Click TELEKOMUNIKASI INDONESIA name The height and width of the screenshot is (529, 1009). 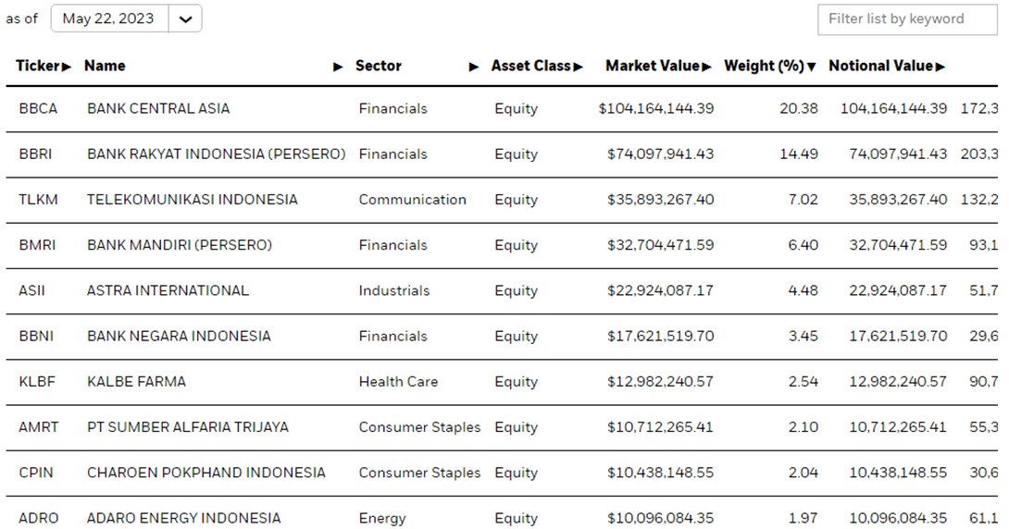pyautogui.click(x=193, y=200)
